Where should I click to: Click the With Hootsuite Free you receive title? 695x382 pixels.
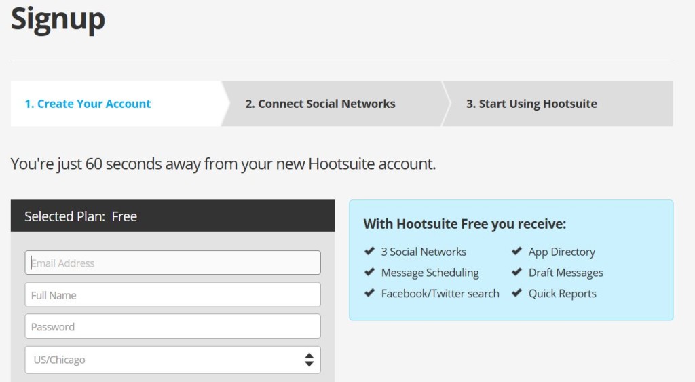[x=464, y=224]
